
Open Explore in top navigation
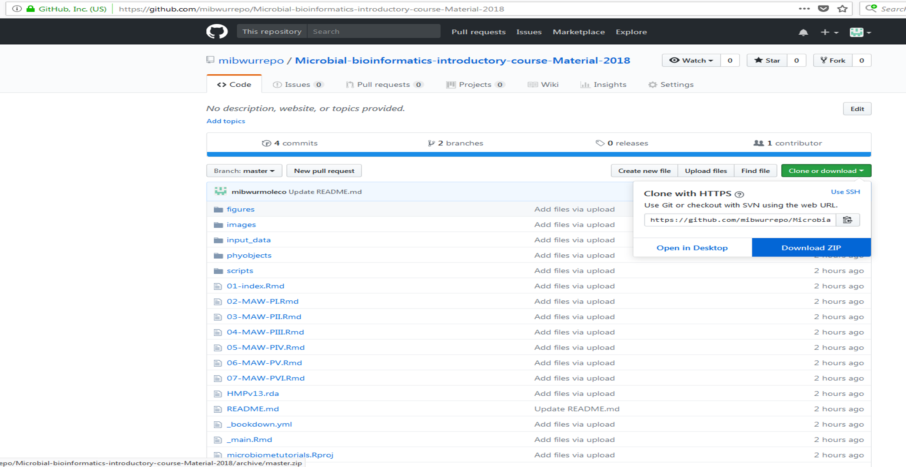631,32
